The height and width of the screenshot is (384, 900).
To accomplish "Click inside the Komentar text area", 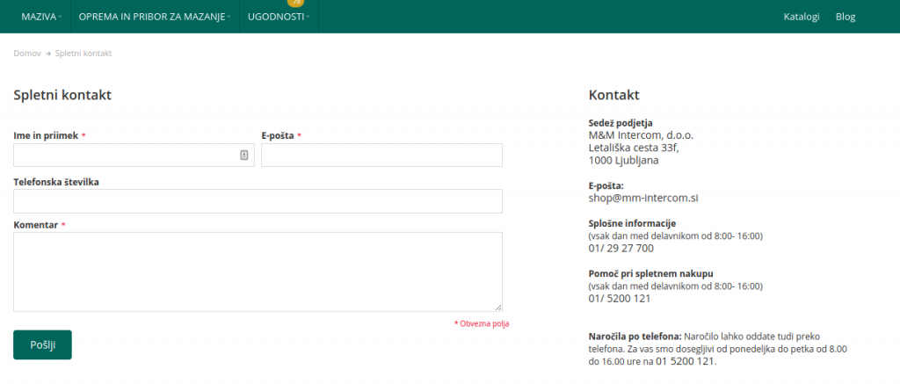I will coord(258,272).
